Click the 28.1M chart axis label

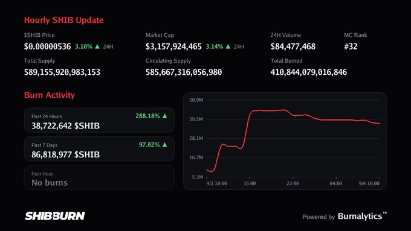(196, 138)
